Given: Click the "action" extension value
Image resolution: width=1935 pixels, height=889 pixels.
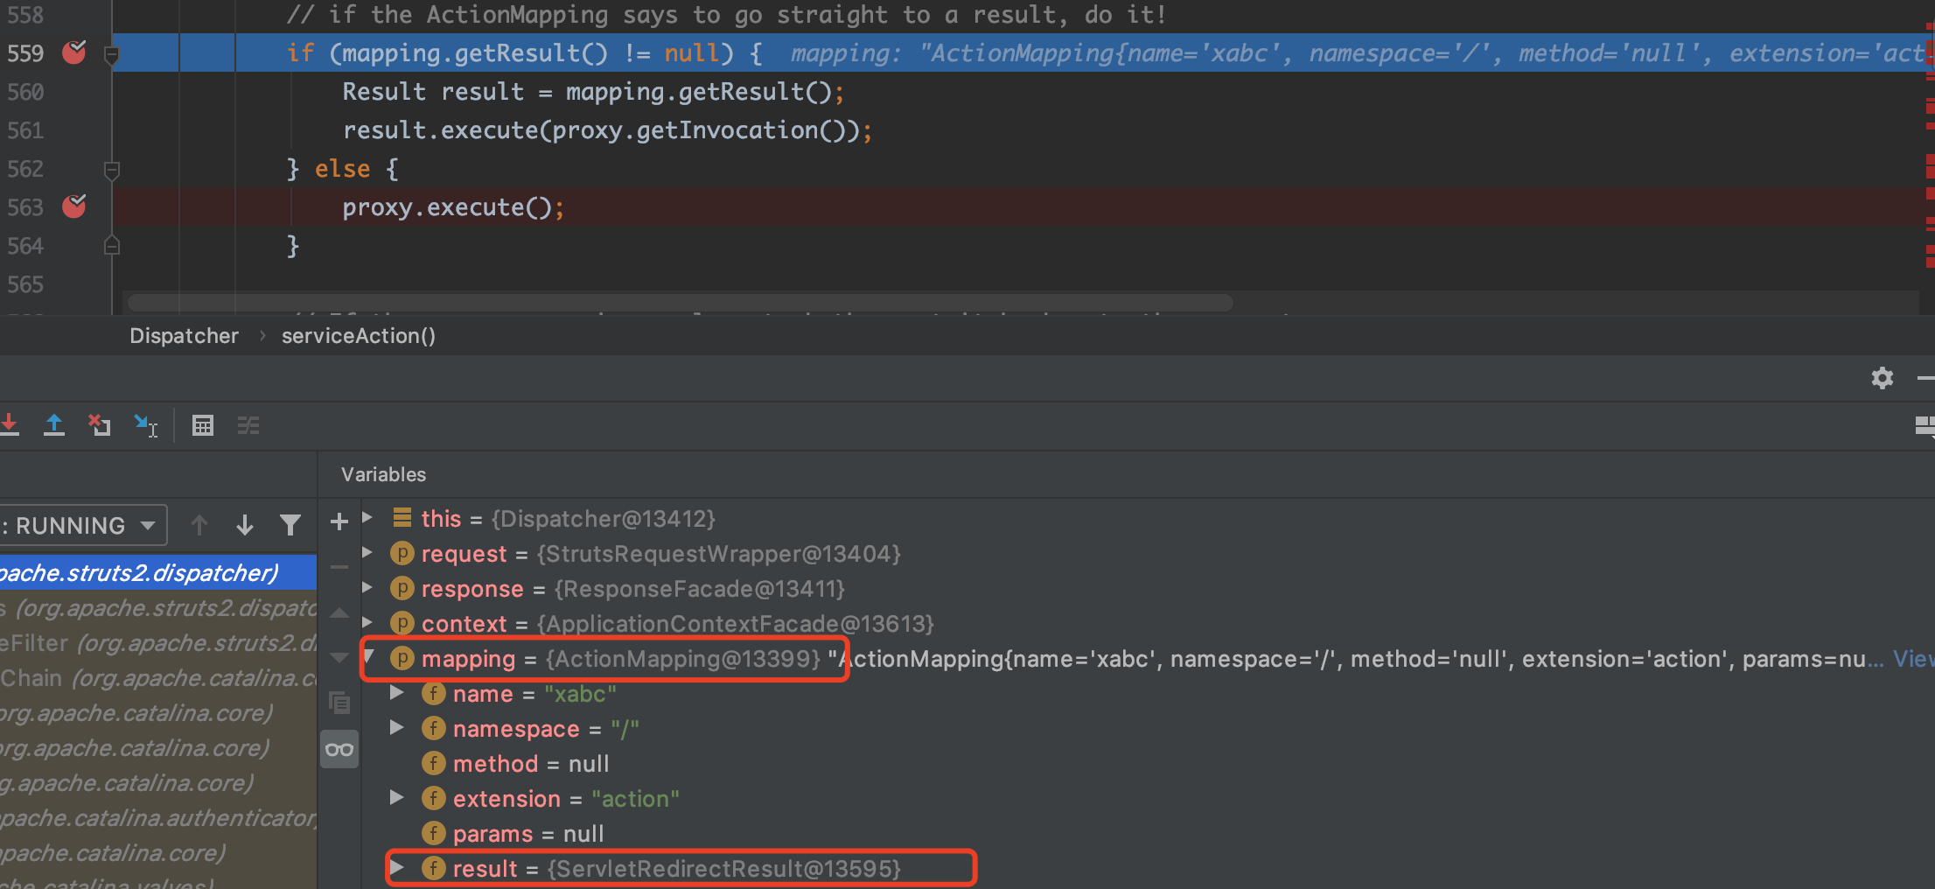Looking at the screenshot, I should click(x=635, y=799).
